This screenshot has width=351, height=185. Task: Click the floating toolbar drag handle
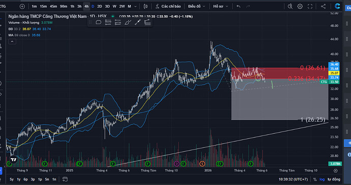(x=90, y=22)
